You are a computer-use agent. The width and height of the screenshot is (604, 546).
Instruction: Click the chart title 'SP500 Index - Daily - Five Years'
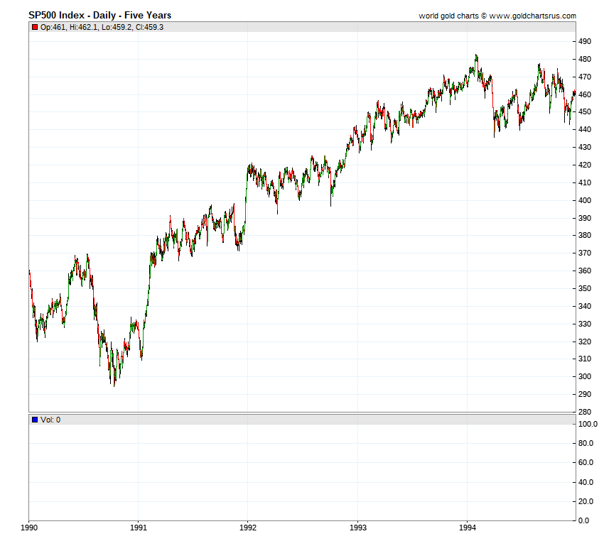(99, 16)
